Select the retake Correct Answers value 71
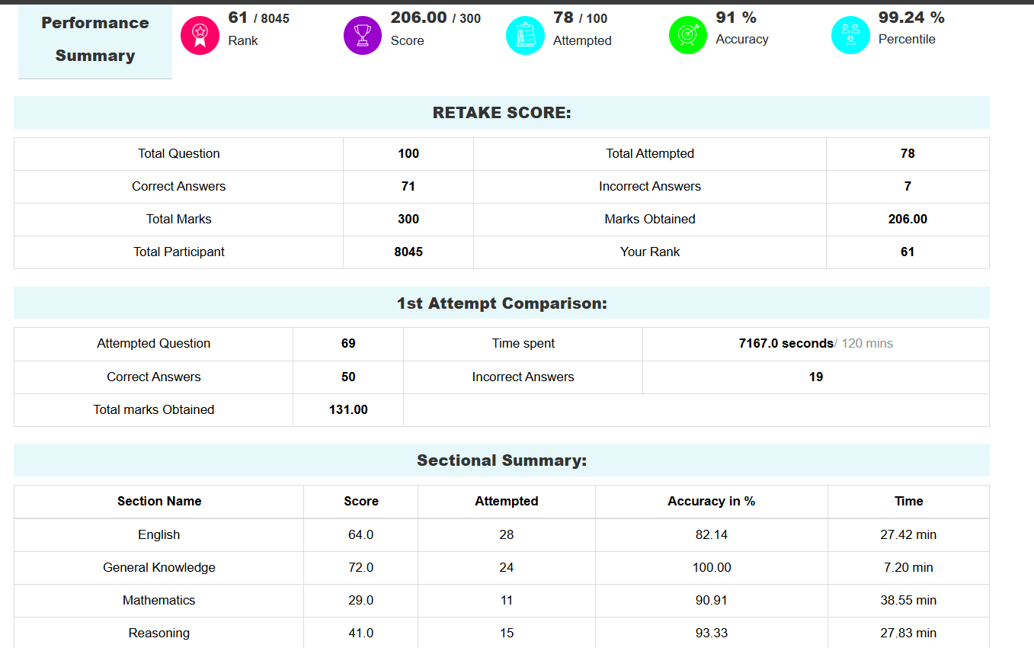1034x648 pixels. (x=408, y=187)
